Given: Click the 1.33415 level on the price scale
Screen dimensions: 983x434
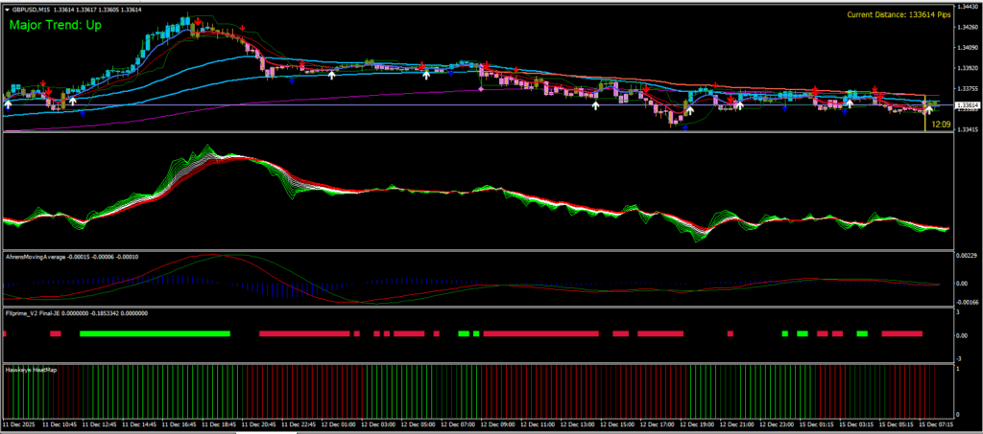Looking at the screenshot, I should (967, 128).
